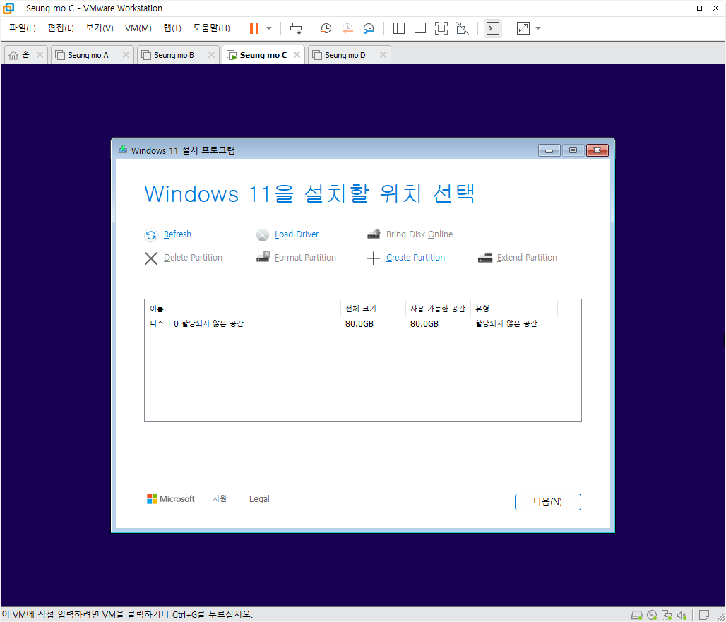Click the Format Partition label
The height and width of the screenshot is (622, 726).
point(305,257)
